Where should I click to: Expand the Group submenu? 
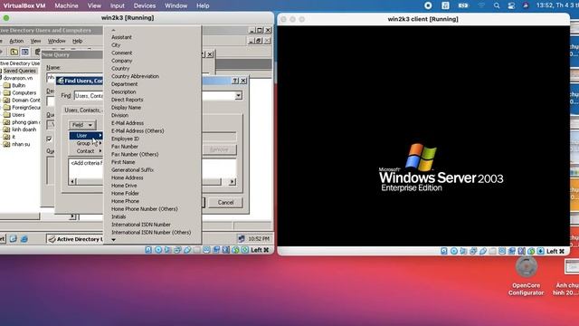click(86, 143)
